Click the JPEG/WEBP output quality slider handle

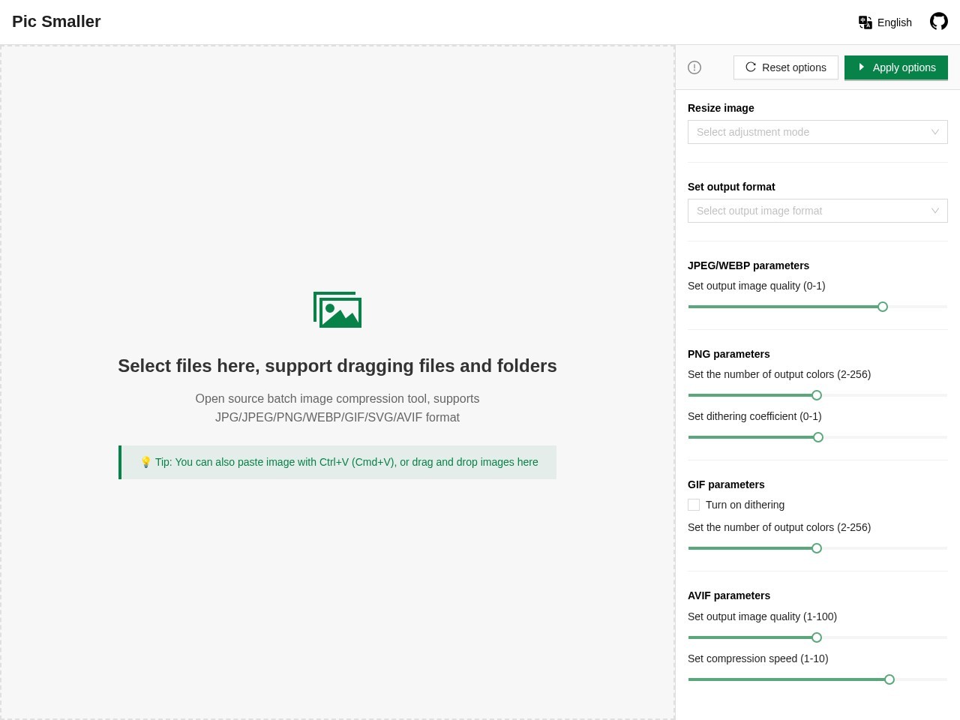883,307
